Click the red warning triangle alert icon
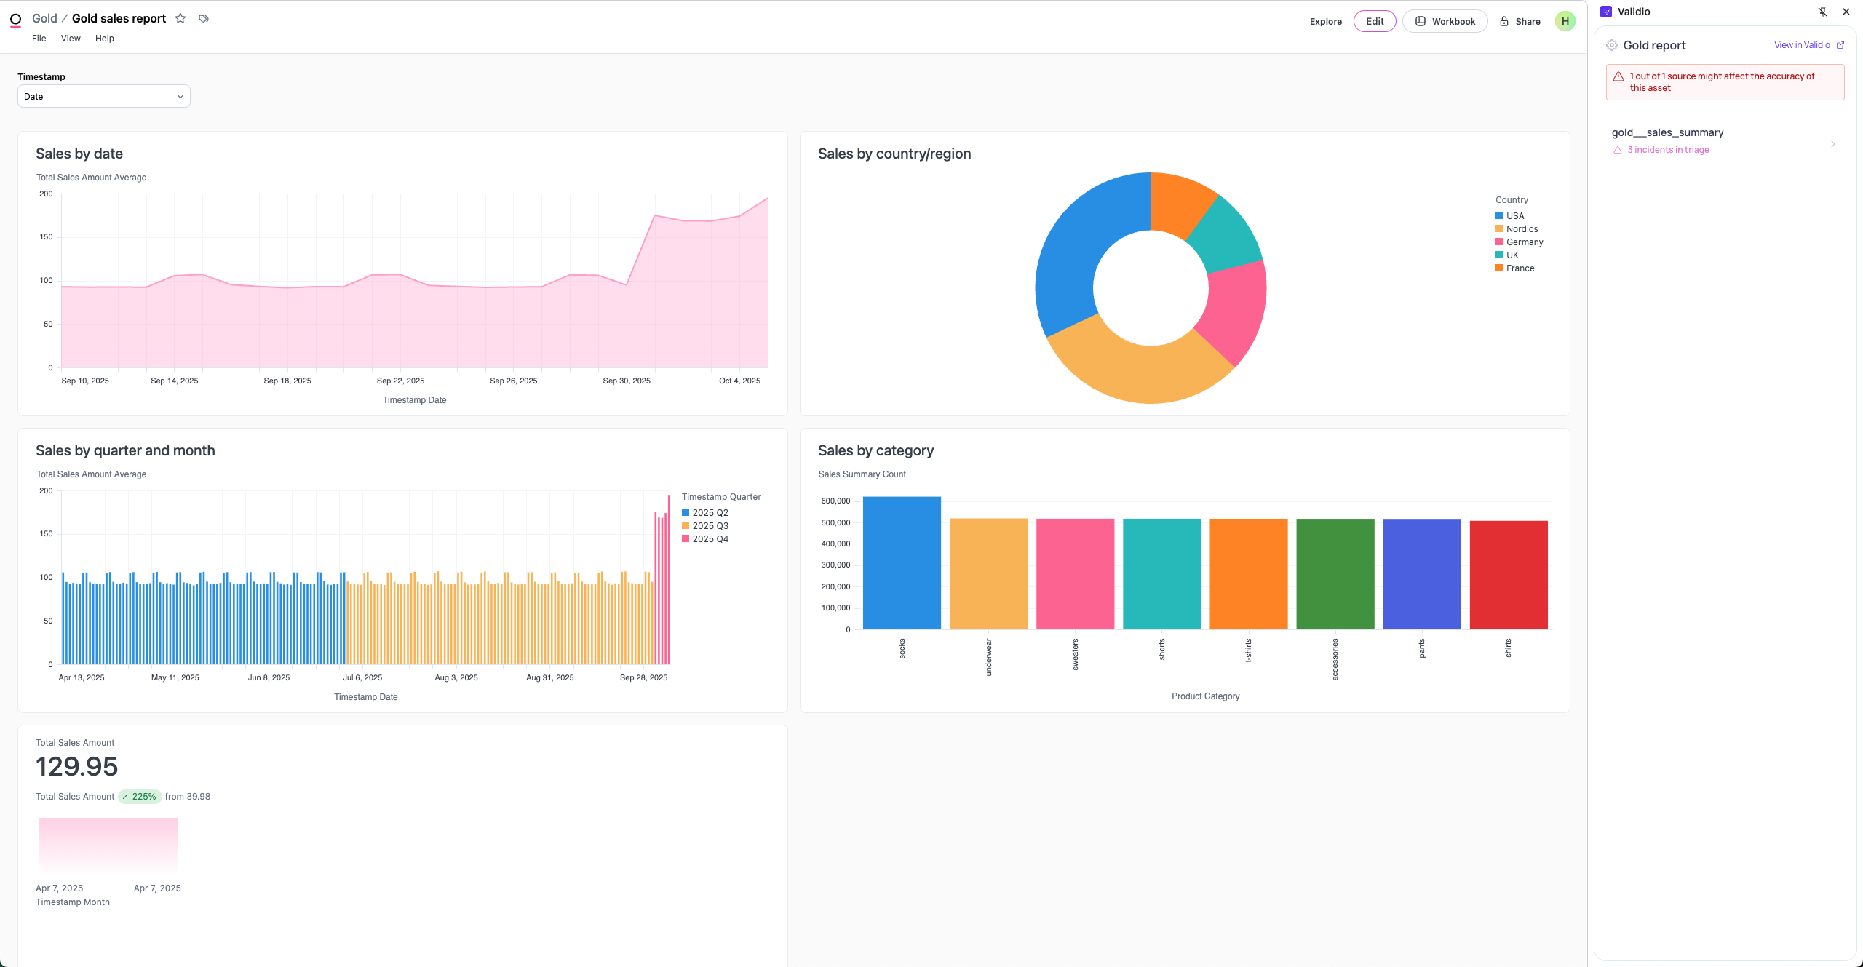 [x=1618, y=76]
